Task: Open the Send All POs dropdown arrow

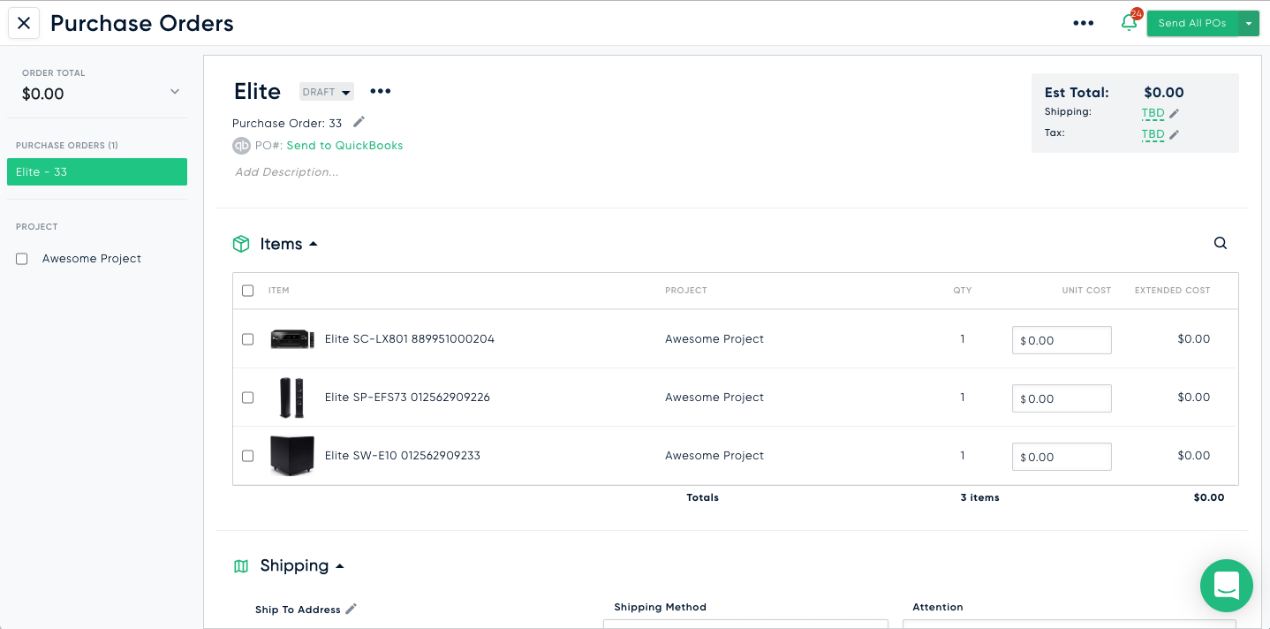Action: tap(1249, 23)
